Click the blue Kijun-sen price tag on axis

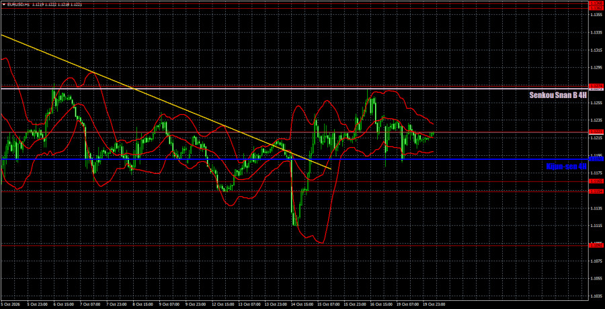coord(595,159)
